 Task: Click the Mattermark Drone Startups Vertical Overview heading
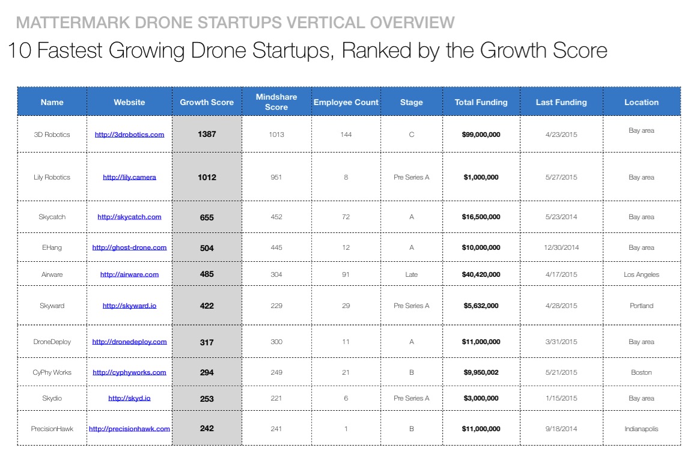click(x=236, y=22)
